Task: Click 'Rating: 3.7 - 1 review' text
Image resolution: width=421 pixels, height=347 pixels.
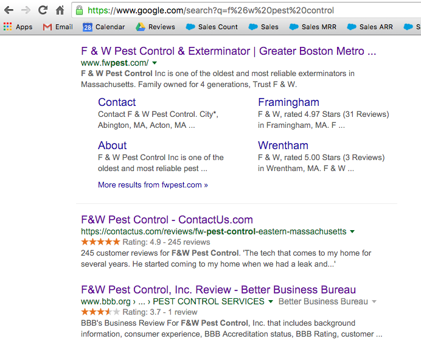Action: tap(160, 312)
